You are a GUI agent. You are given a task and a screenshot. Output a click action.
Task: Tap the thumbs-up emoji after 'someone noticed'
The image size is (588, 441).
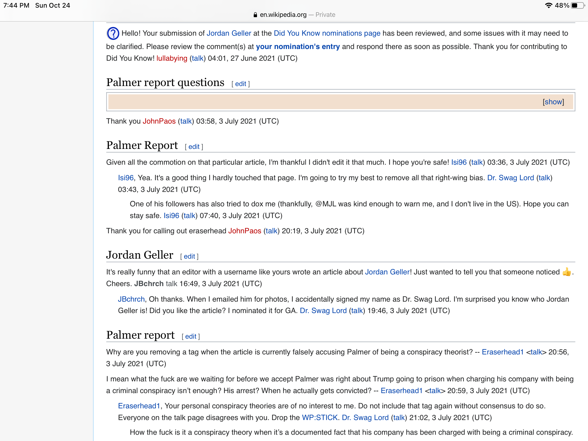pyautogui.click(x=567, y=272)
